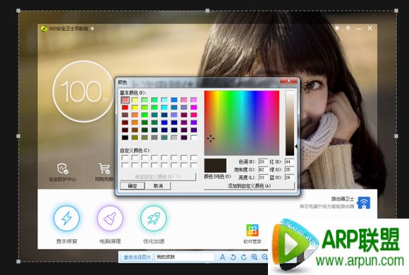The width and height of the screenshot is (409, 275).
Task: Select the black basic color swatch
Action: [x=126, y=137]
